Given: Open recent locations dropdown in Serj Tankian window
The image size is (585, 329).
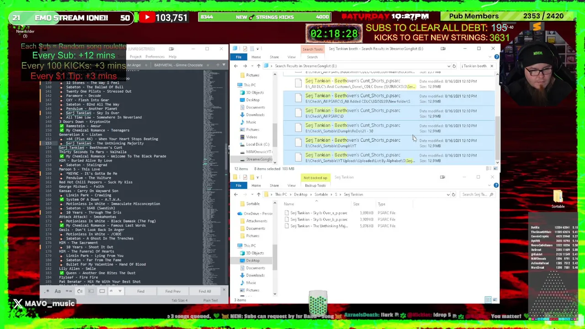Looking at the screenshot, I should pos(251,194).
